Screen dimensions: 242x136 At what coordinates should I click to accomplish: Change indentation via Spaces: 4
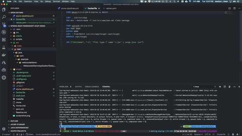(198, 134)
